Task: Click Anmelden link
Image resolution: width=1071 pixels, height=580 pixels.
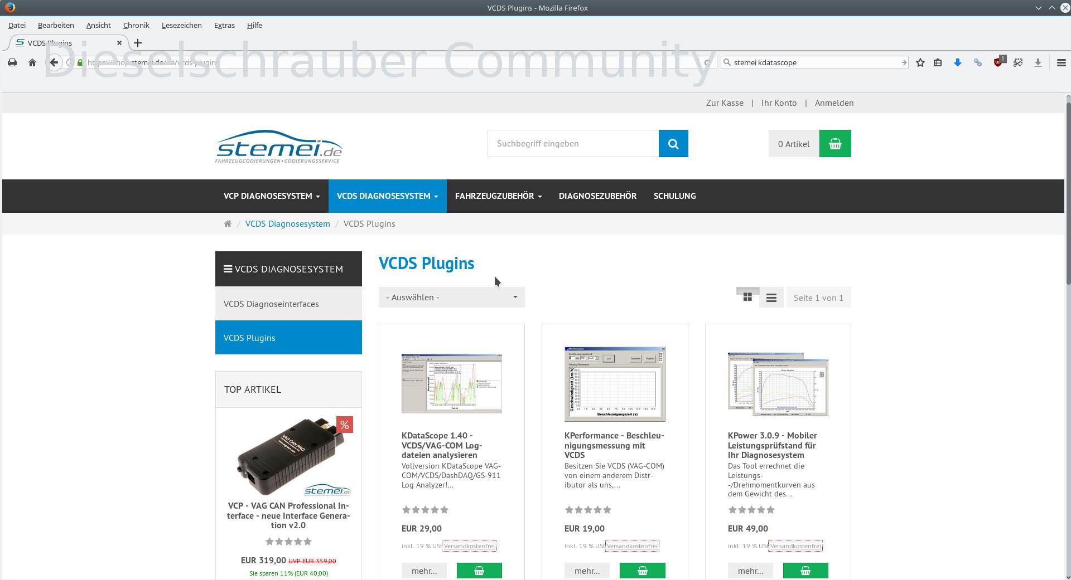Action: tap(834, 103)
